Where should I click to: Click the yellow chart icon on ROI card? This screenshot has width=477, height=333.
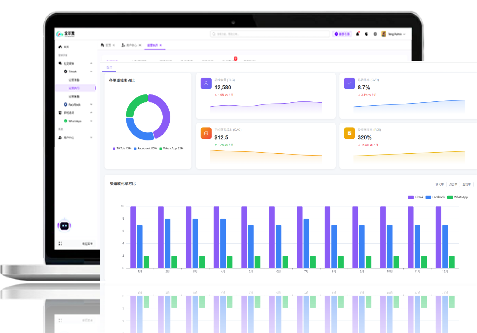coord(349,133)
